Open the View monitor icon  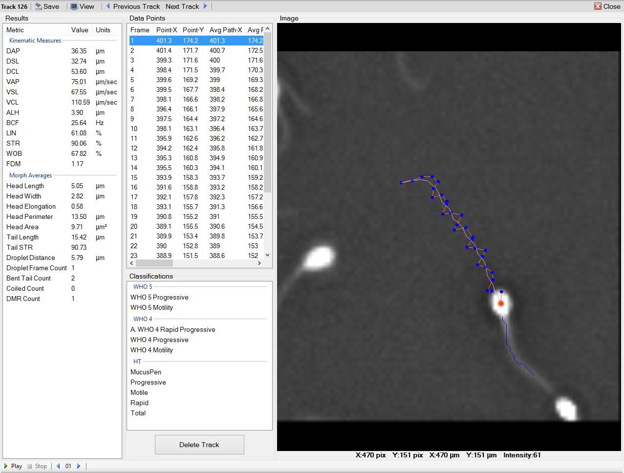(x=74, y=6)
